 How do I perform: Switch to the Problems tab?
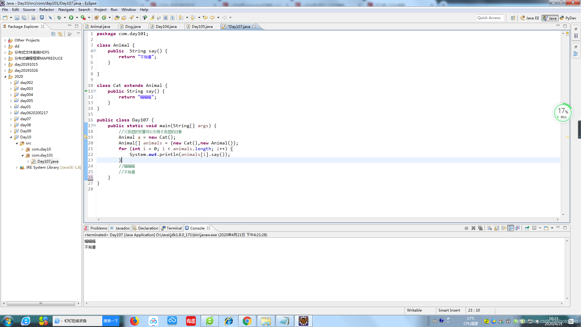[x=96, y=228]
